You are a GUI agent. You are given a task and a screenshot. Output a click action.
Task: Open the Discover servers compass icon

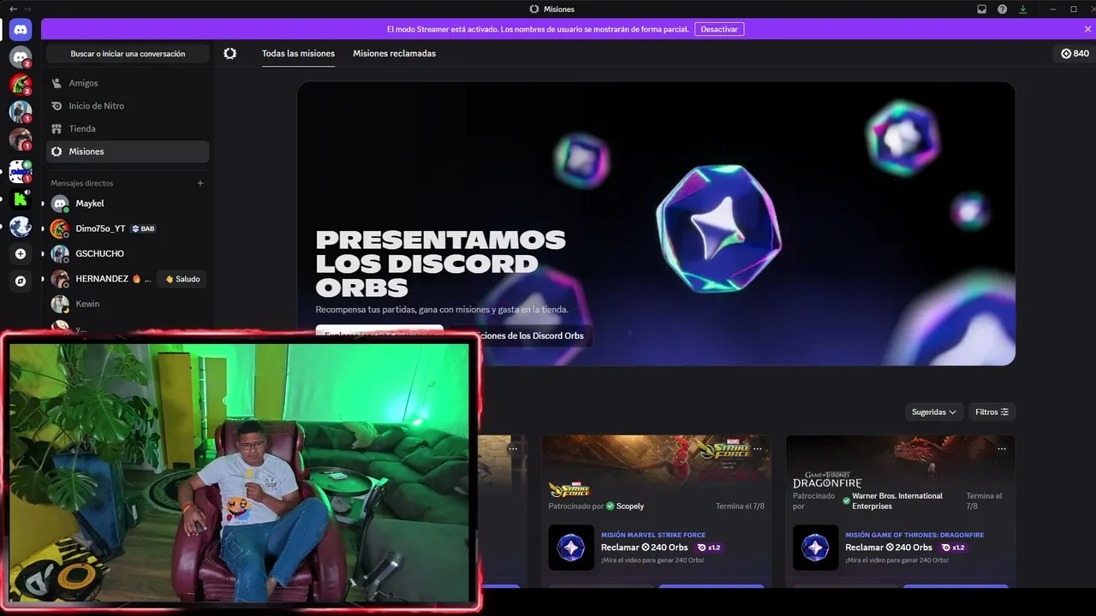21,281
